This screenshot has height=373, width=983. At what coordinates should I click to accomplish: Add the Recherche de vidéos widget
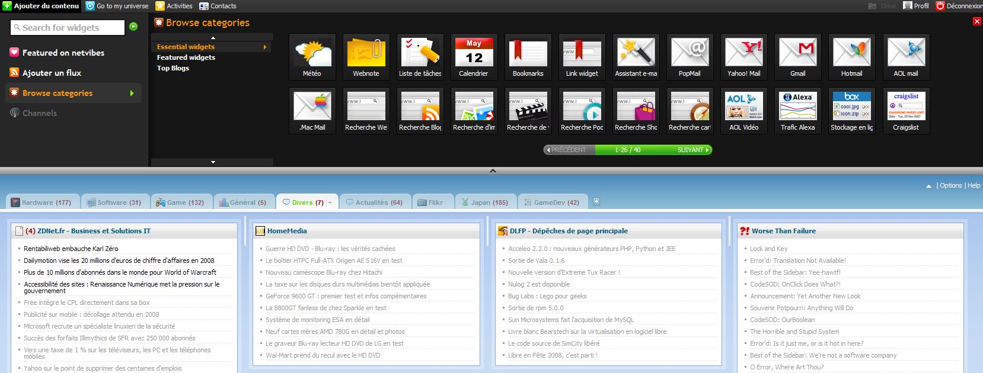coord(528,111)
